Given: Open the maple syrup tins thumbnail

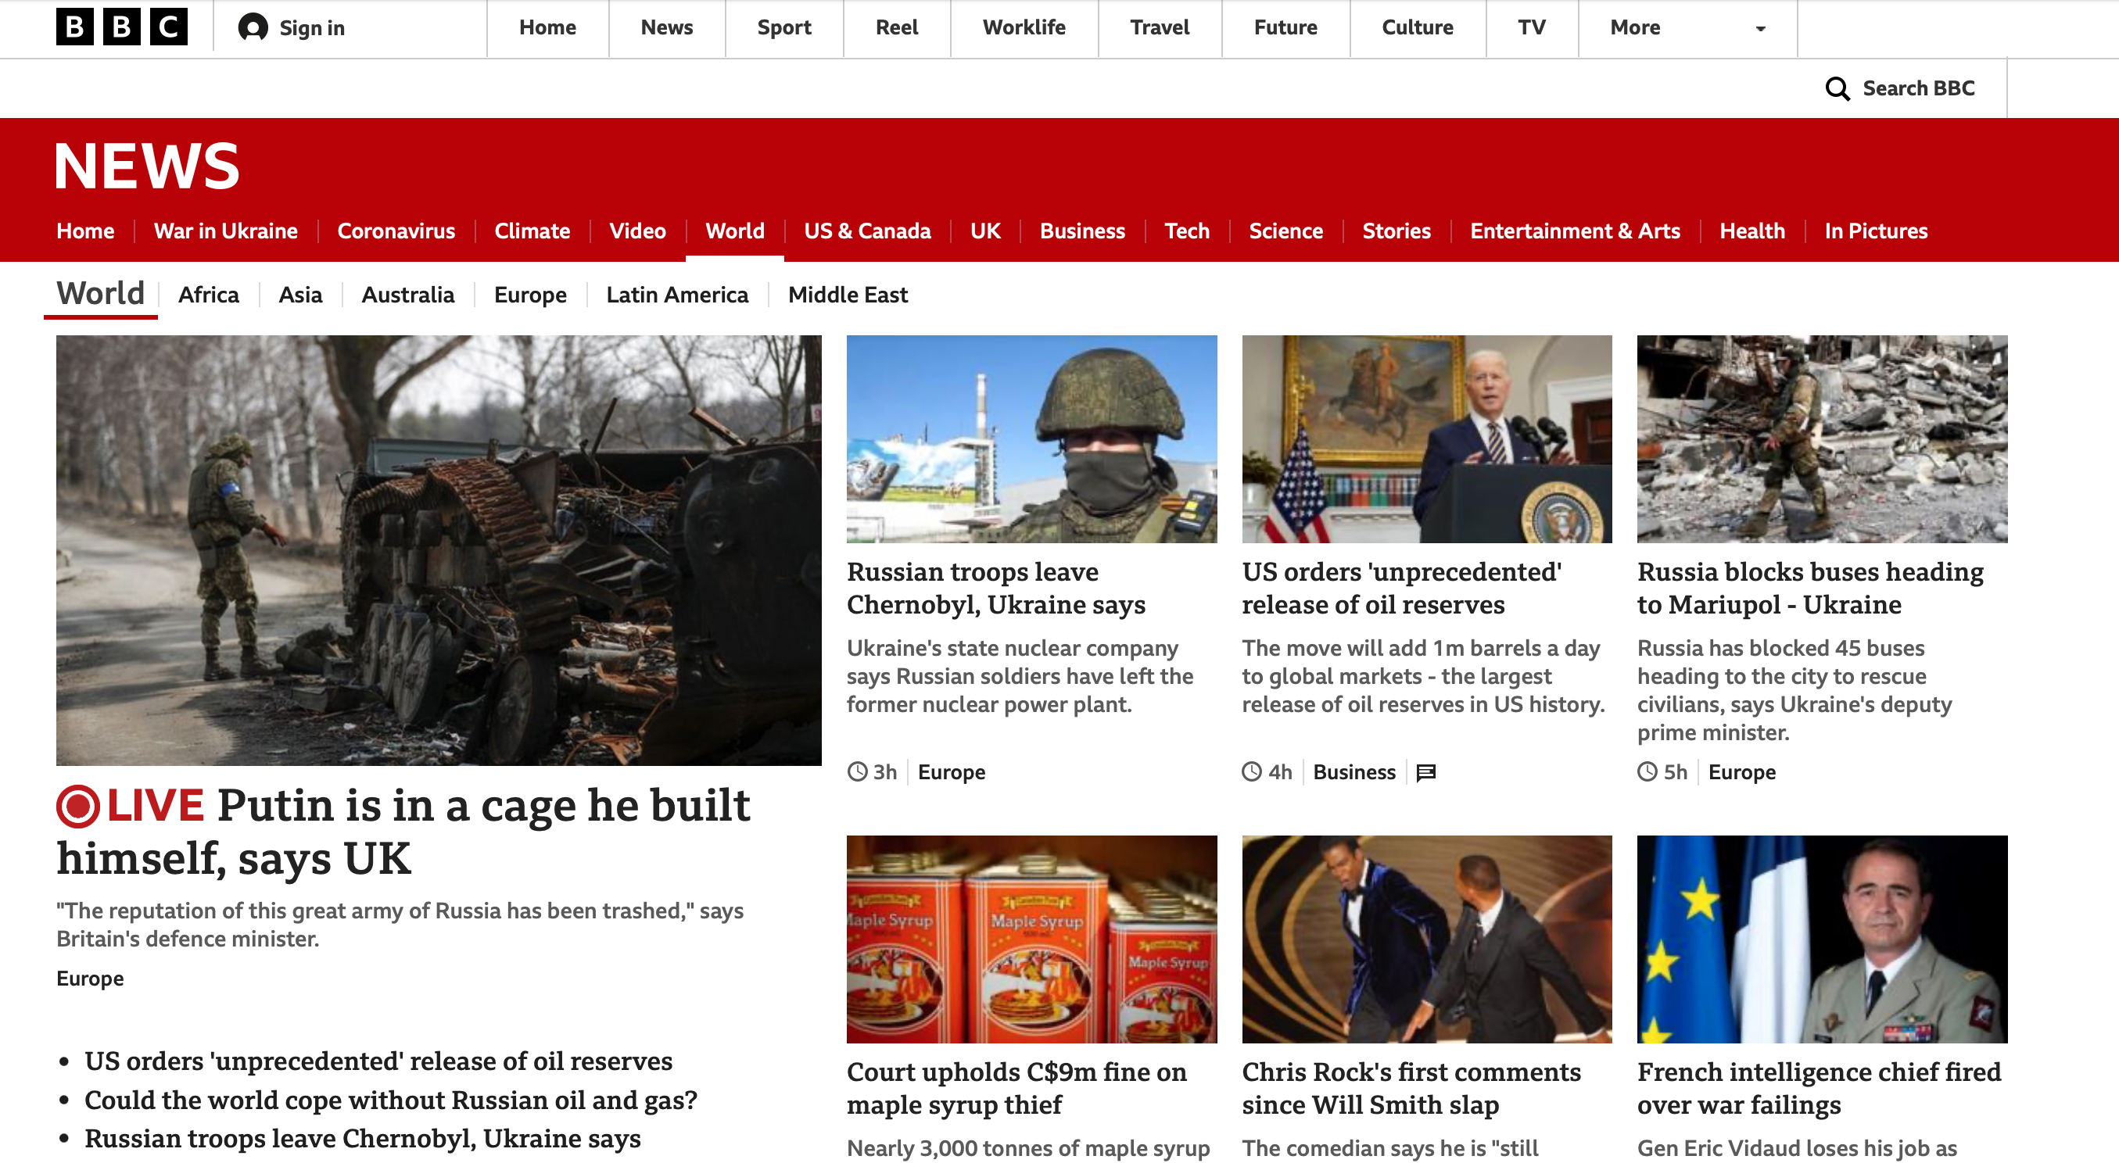Looking at the screenshot, I should point(1031,939).
